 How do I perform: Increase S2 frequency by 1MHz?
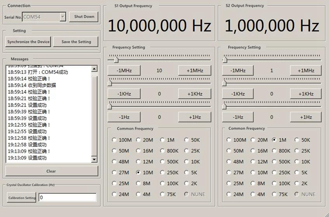(306, 71)
